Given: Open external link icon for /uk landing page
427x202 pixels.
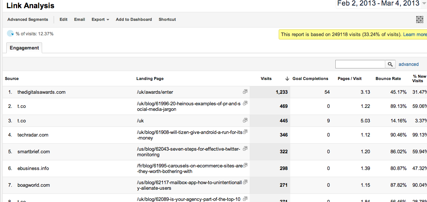Looking at the screenshot, I should tap(245, 120).
